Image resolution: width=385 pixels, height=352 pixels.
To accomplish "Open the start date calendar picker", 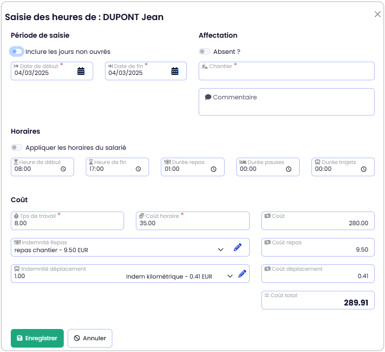I will [81, 71].
